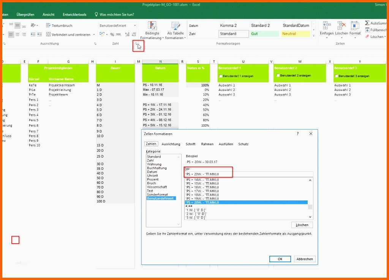
Task: Open the Entwicklertools ribbon tab
Action: 74,15
